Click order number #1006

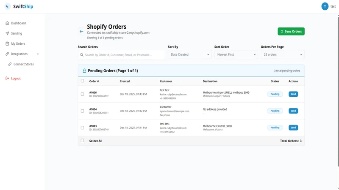[x=93, y=92]
